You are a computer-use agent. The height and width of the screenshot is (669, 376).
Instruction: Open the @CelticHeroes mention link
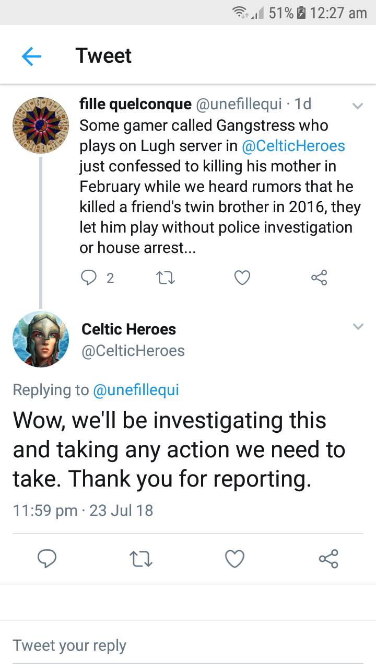coord(293,145)
